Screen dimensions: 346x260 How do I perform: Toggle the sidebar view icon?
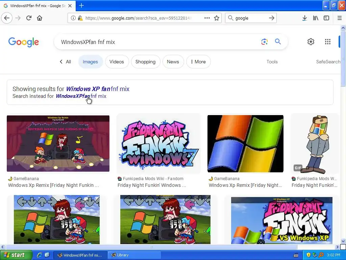326,18
